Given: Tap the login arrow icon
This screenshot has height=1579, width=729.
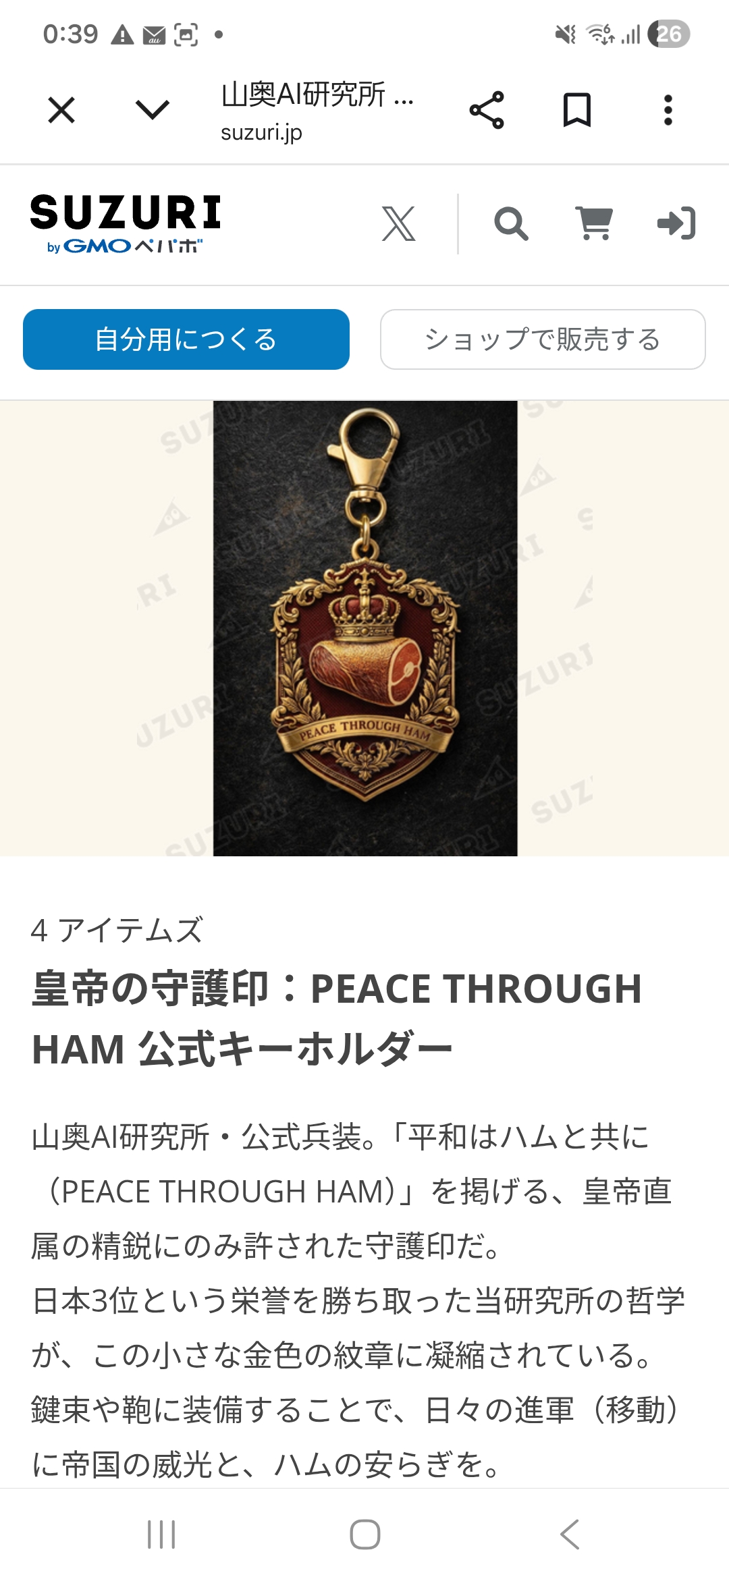Looking at the screenshot, I should click(676, 223).
